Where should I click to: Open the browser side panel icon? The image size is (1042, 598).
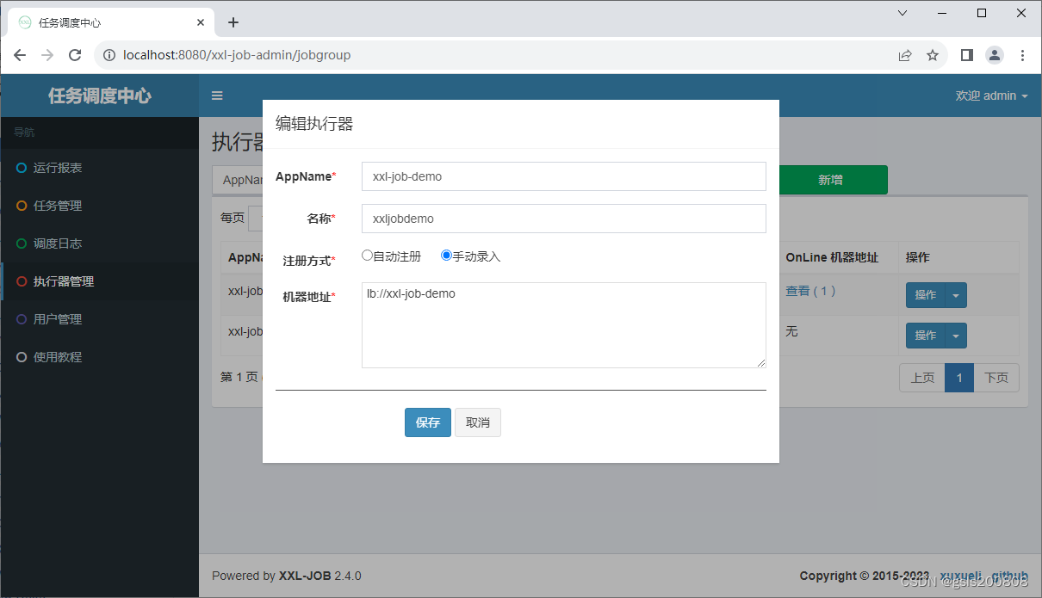pos(967,55)
